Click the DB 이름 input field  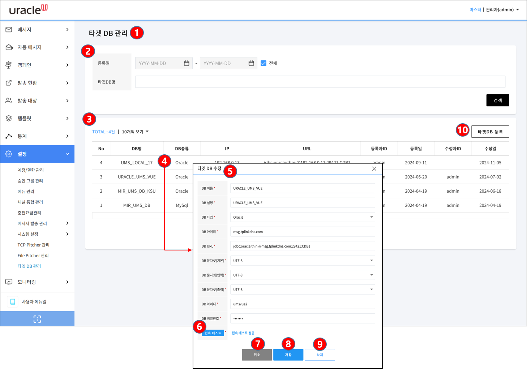pyautogui.click(x=303, y=188)
